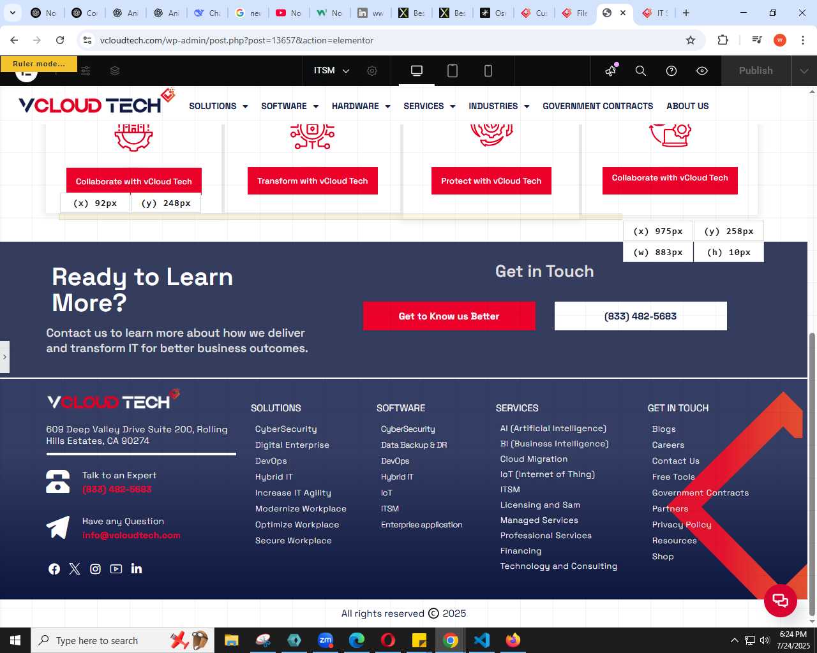Open the ITSM document dropdown

click(331, 71)
